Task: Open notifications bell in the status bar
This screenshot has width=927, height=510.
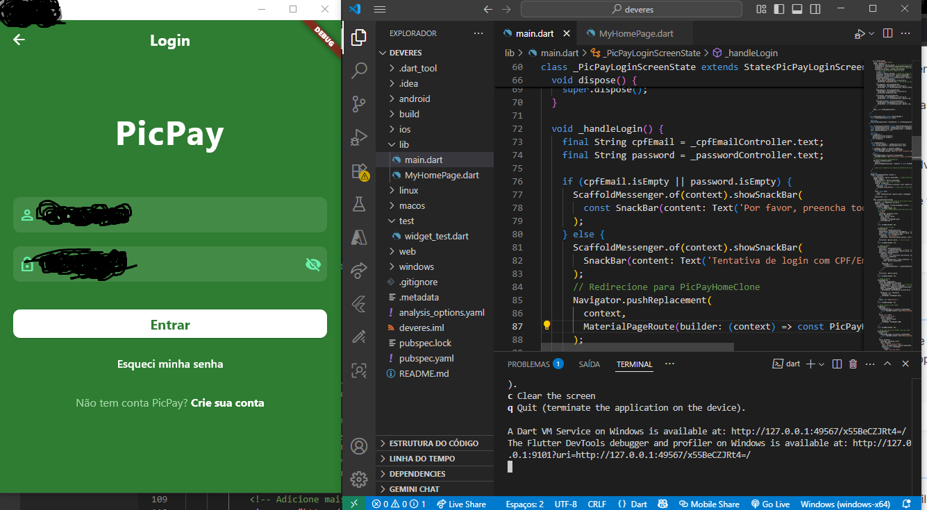Action: [906, 504]
